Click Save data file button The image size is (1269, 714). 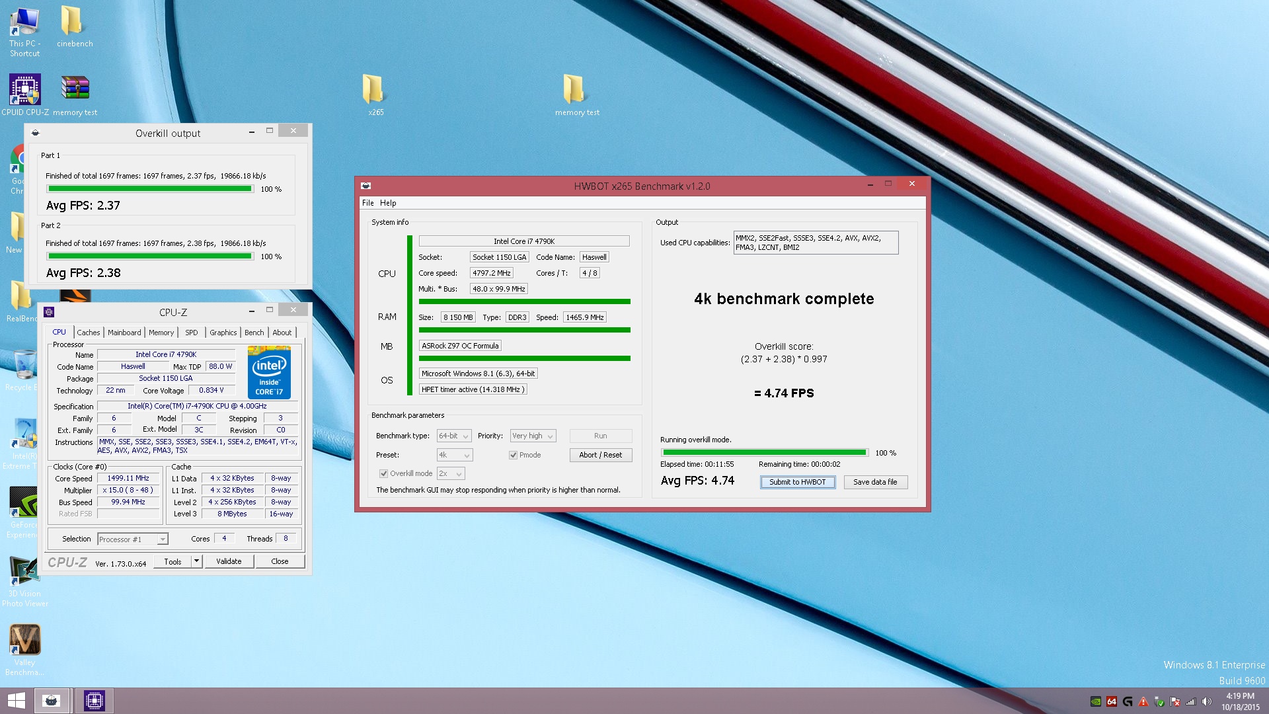[x=875, y=482]
